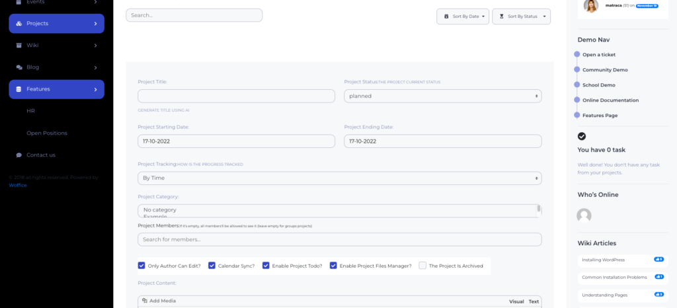This screenshot has height=308, width=677.
Task: Open the HR submenu item
Action: coord(30,111)
